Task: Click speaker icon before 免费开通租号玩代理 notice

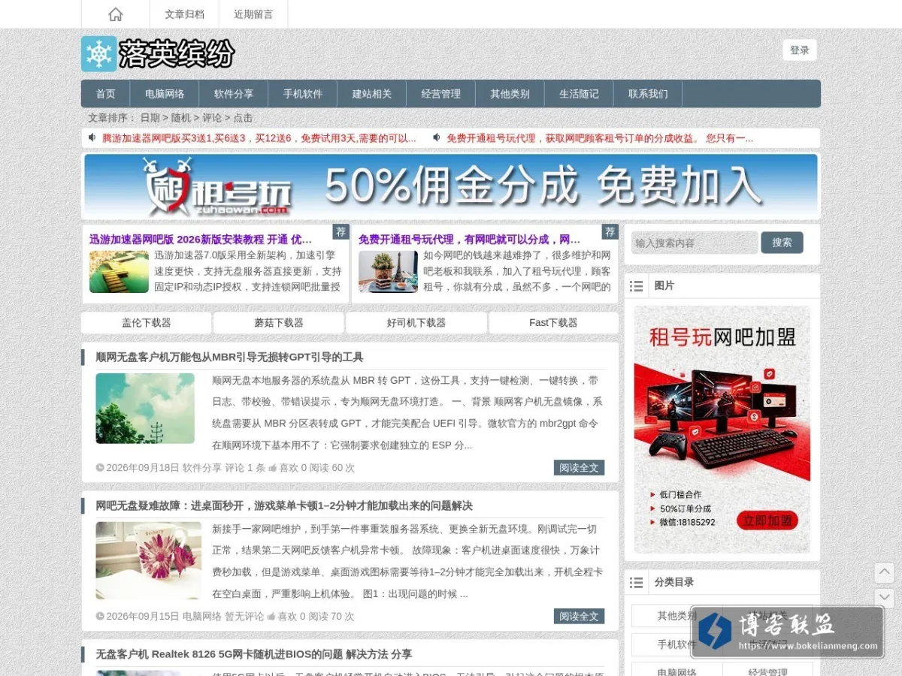Action: [x=437, y=137]
